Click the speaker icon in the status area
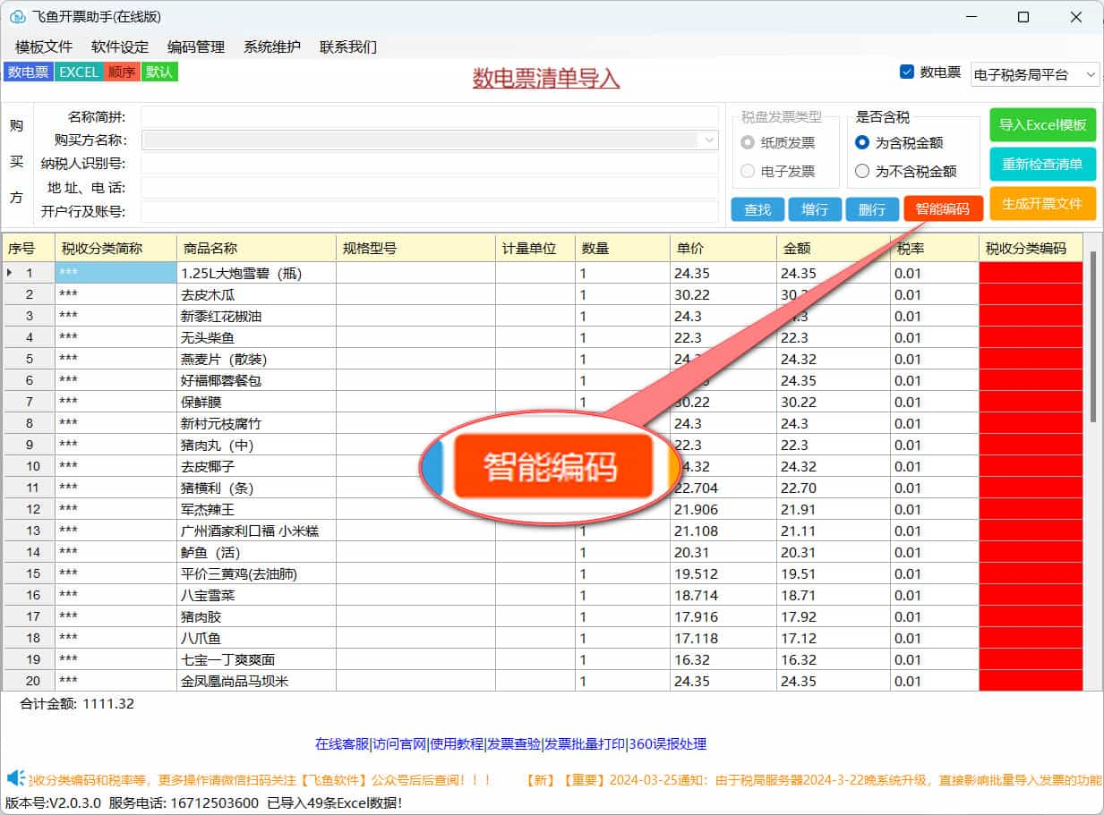The height and width of the screenshot is (815, 1104). [x=16, y=777]
